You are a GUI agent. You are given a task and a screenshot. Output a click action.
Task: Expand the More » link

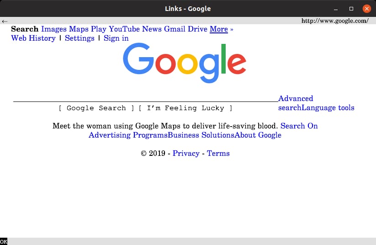[x=221, y=29]
